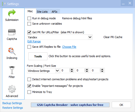Enable Run in debug mode
This screenshot has width=135, height=112.
[29, 18]
